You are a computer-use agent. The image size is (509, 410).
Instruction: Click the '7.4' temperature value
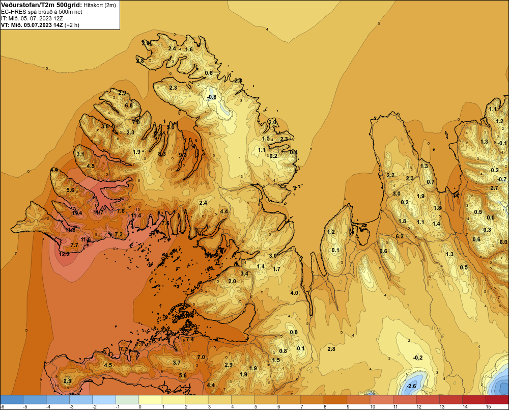(189, 339)
